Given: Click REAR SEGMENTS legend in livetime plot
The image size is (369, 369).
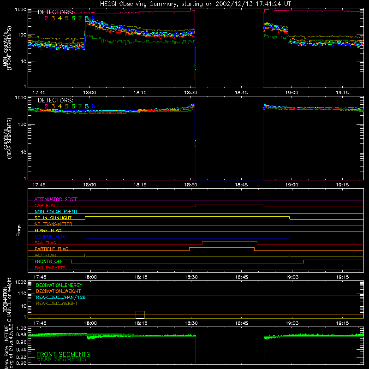Looking at the screenshot, I should pyautogui.click(x=61, y=359).
